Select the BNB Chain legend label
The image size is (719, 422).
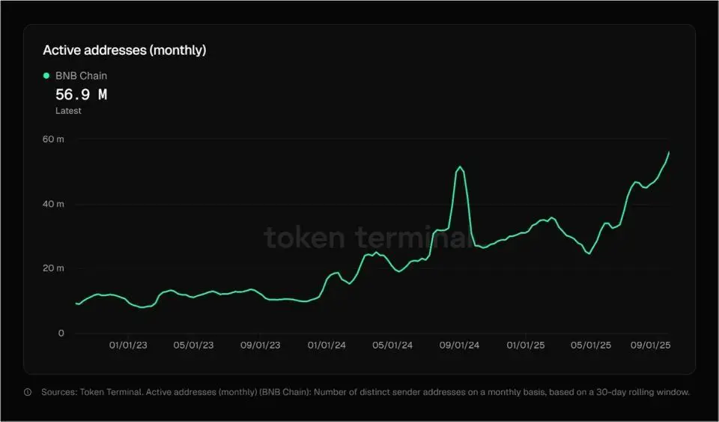click(81, 76)
